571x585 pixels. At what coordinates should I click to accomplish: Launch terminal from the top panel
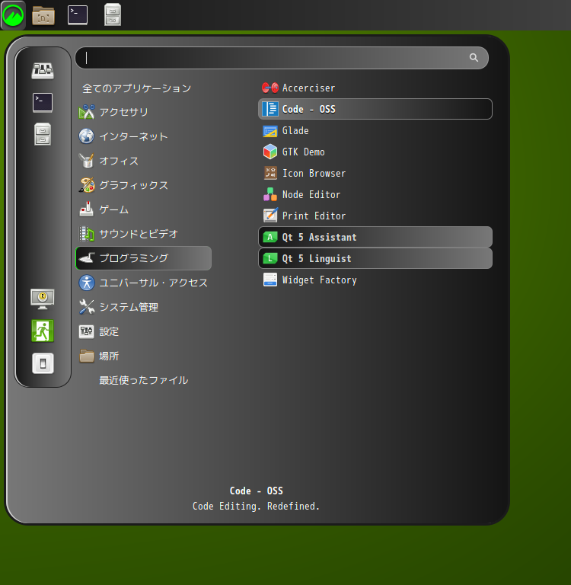click(78, 15)
